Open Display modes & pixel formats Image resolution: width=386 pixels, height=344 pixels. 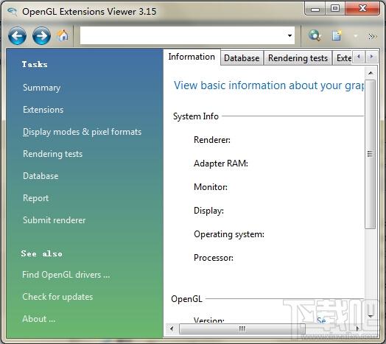82,132
